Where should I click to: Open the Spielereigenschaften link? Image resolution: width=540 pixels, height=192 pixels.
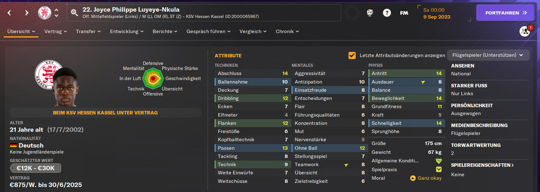click(x=483, y=165)
